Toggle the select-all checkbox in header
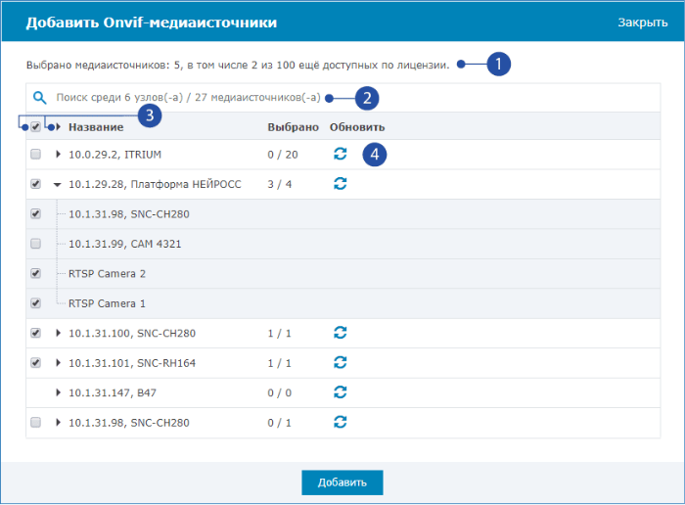 tap(36, 126)
